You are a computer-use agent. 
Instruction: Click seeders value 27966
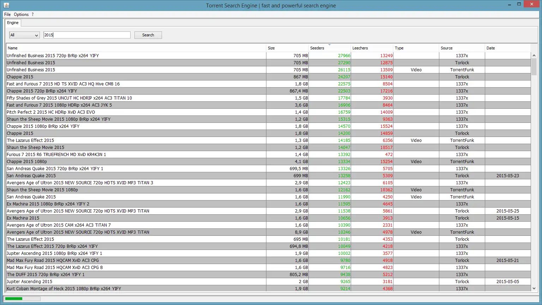[344, 55]
